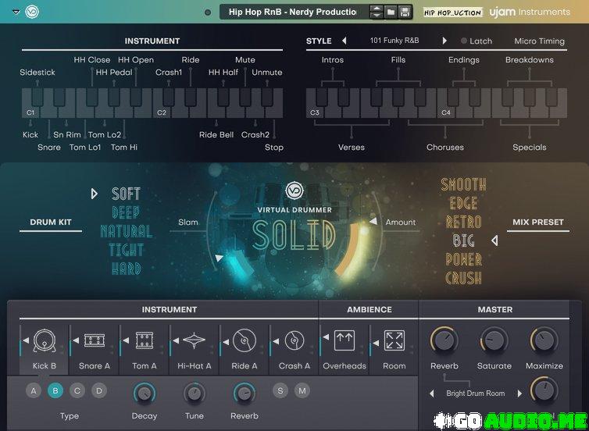Viewport: 589px width, 431px height.
Task: Choose the DEEP drum kit
Action: point(126,212)
